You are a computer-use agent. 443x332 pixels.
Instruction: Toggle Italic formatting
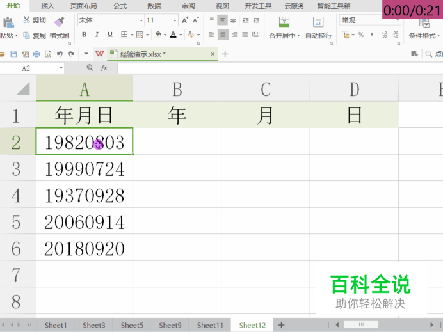pos(97,35)
